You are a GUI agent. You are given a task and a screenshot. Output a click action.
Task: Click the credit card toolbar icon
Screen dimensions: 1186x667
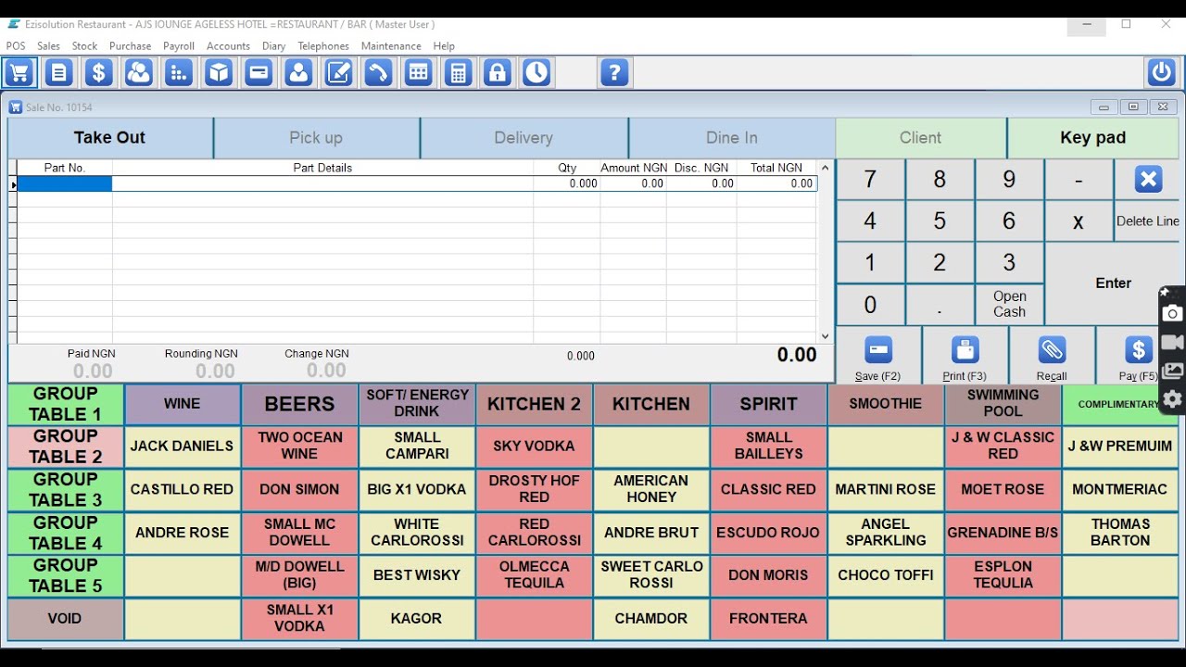point(259,72)
